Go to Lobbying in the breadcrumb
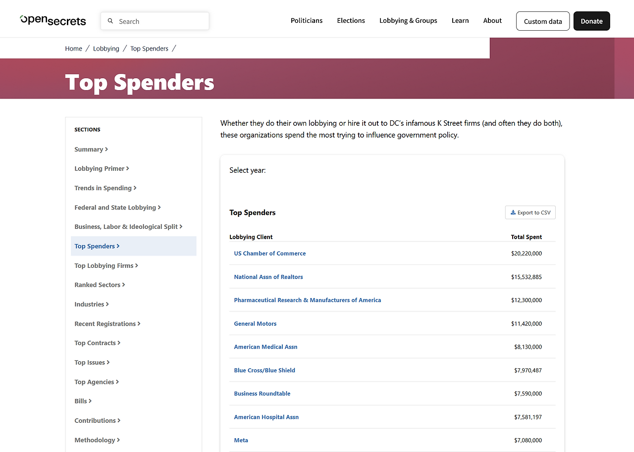Viewport: 634px width, 452px height. (106, 49)
